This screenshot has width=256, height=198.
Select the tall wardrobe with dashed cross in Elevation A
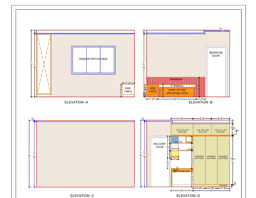tap(44, 64)
